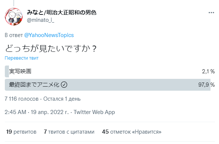Open the みなと display name profile
This screenshot has width=219, height=144.
point(62,13)
